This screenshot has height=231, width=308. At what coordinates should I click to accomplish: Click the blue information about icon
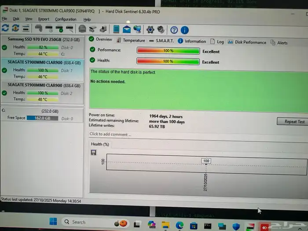coord(185,30)
